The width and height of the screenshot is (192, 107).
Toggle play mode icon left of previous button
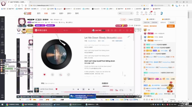click(73, 89)
